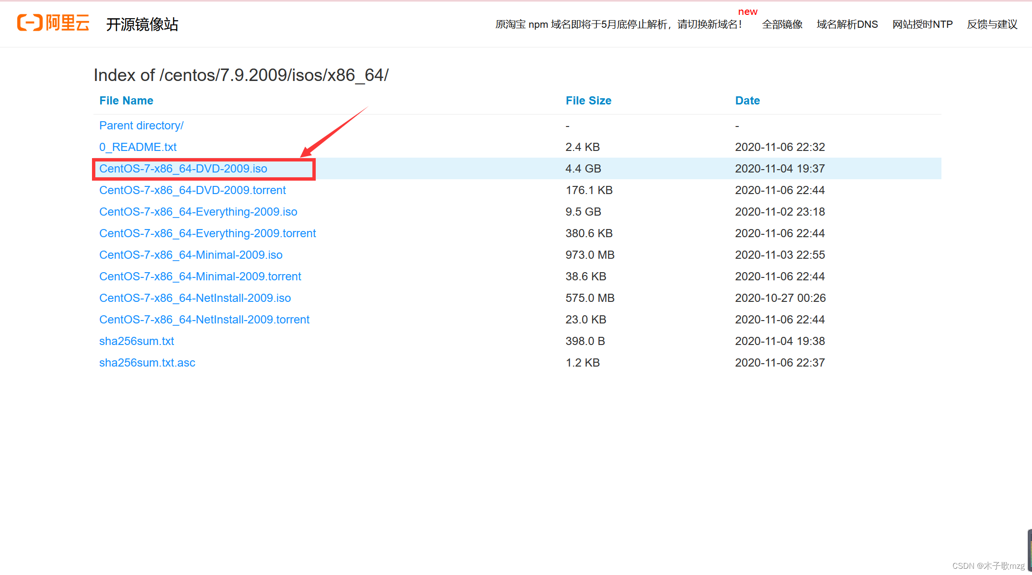The height and width of the screenshot is (575, 1032).
Task: Click the date 2020-11-06 22:32
Action: point(780,147)
